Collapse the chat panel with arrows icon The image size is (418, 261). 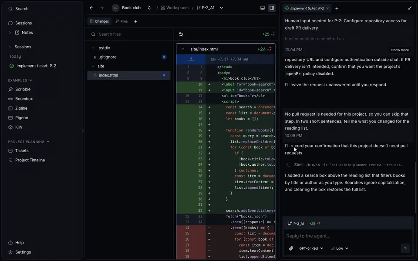[x=410, y=8]
